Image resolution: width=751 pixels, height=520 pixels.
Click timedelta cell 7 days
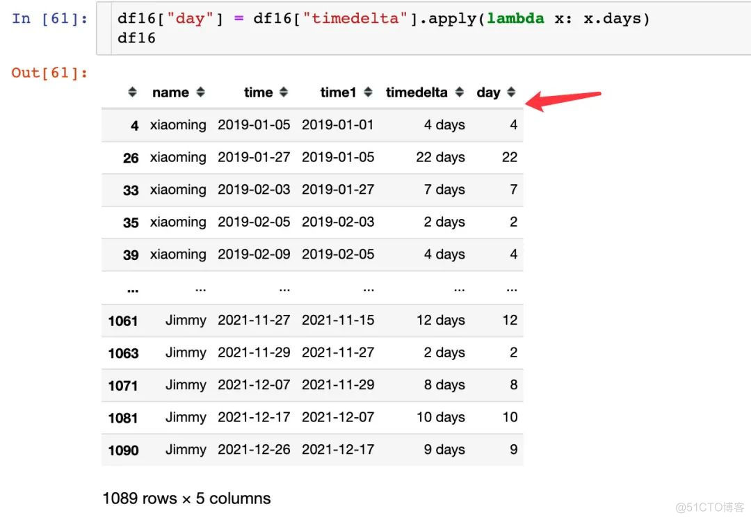(444, 190)
